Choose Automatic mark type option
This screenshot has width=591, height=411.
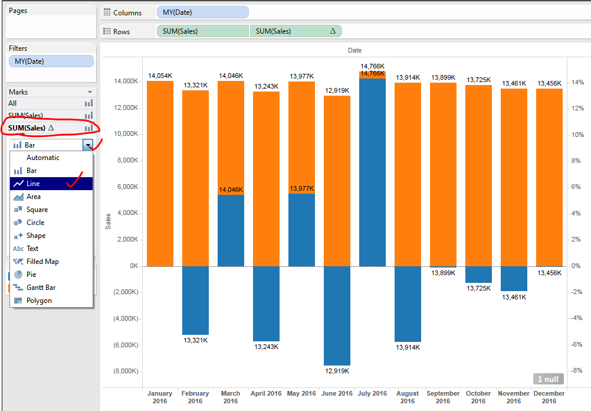point(51,158)
